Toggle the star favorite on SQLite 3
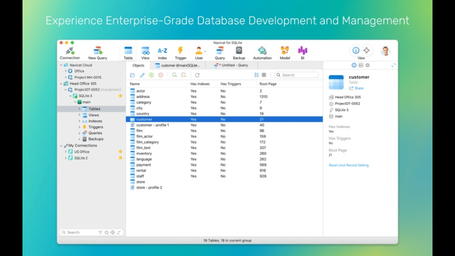The width and height of the screenshot is (455, 256). point(120,96)
